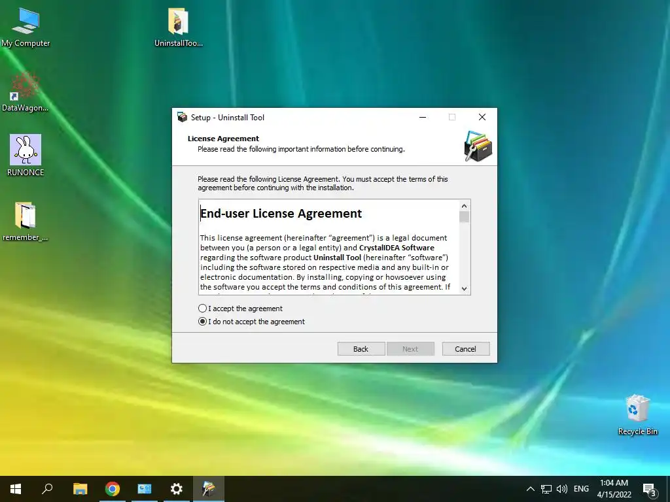This screenshot has height=502, width=670.
Task: Click the End-user License Agreement heading
Action: (281, 214)
